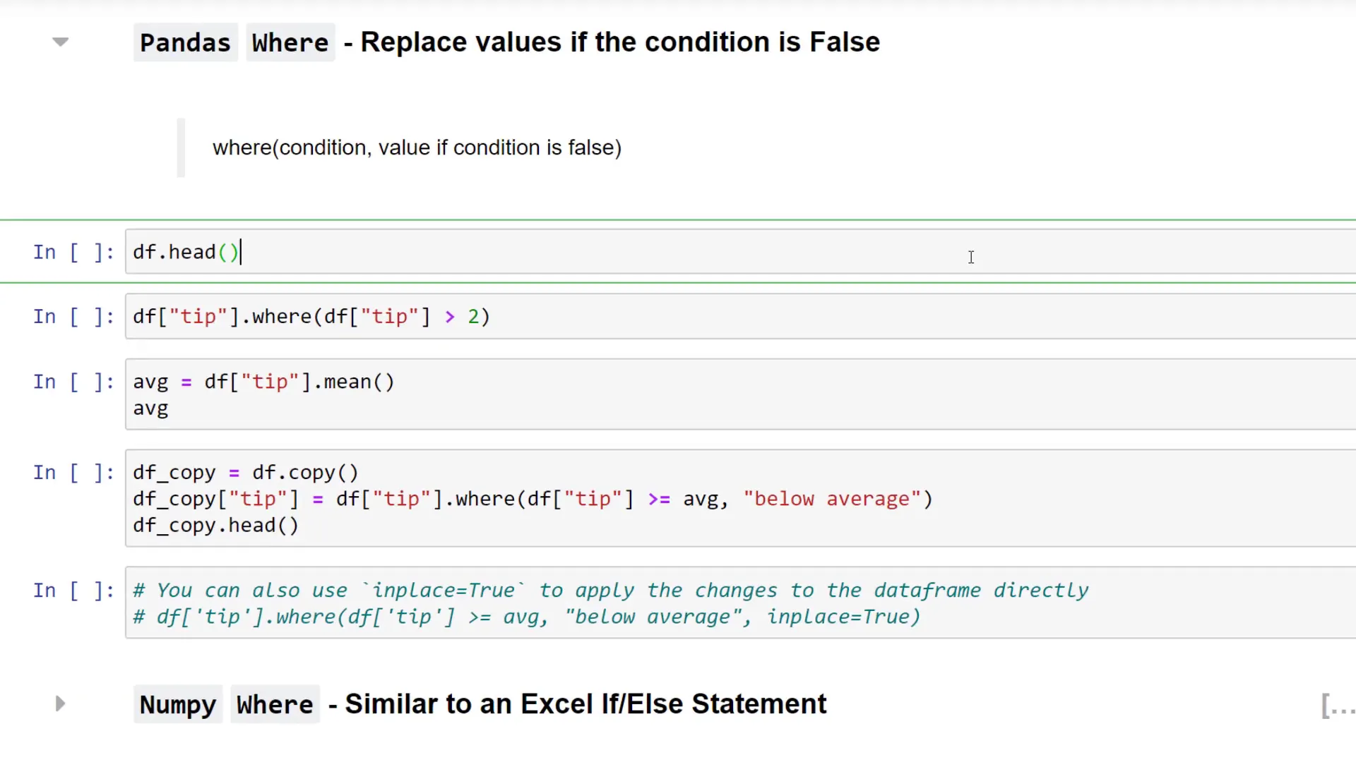Select the In prompt beside df.head()

tap(73, 252)
